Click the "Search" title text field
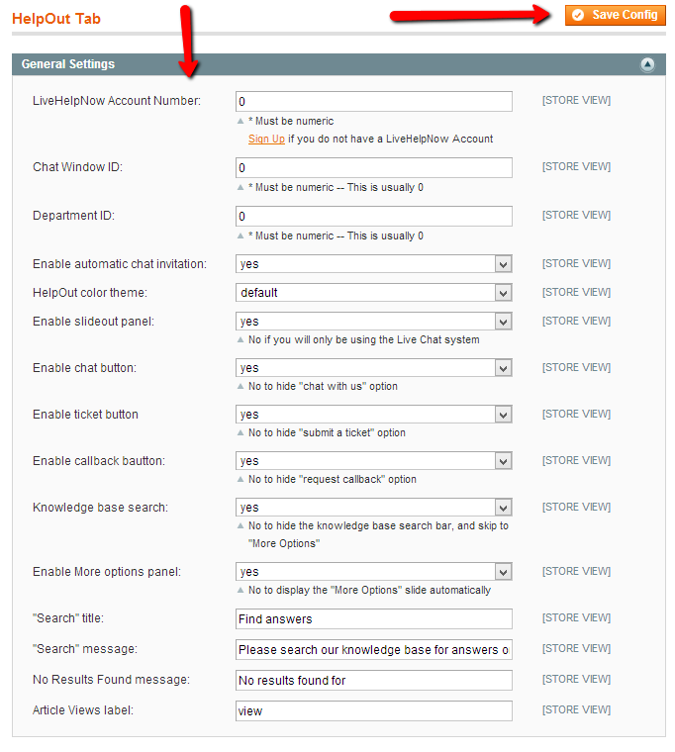675x752 pixels. (x=373, y=619)
